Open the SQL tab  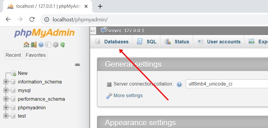tap(146, 42)
